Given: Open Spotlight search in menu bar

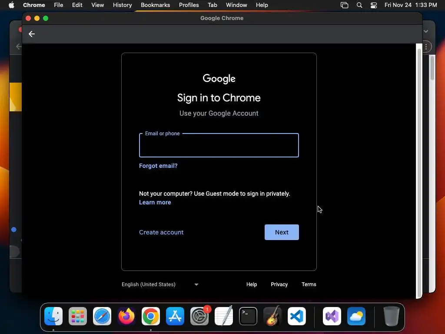Looking at the screenshot, I should tap(359, 5).
